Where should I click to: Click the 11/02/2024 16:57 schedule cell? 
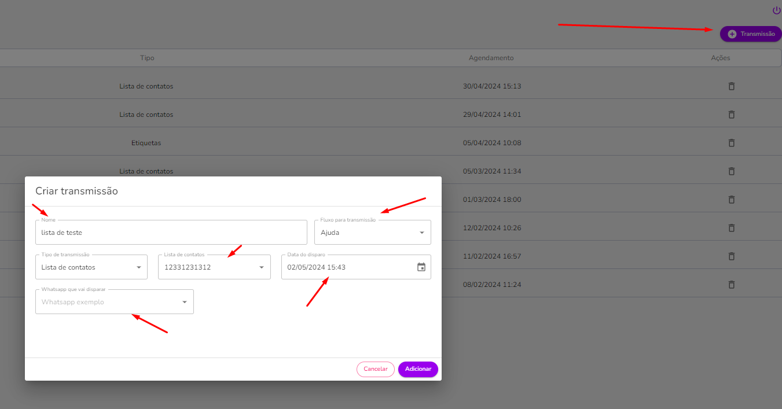pos(492,256)
